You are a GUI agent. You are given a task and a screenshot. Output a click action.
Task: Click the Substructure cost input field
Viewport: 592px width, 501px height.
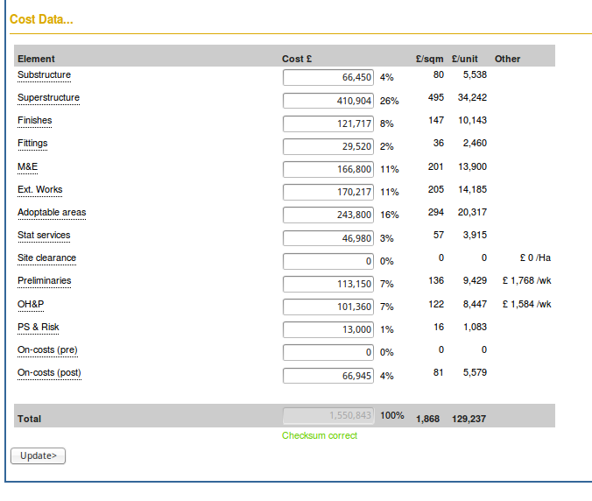click(x=328, y=77)
